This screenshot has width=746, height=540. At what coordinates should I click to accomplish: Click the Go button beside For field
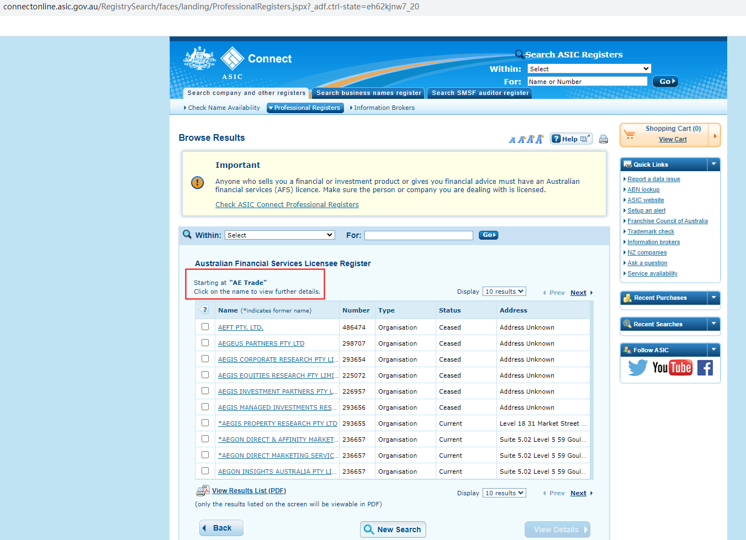[x=488, y=235]
